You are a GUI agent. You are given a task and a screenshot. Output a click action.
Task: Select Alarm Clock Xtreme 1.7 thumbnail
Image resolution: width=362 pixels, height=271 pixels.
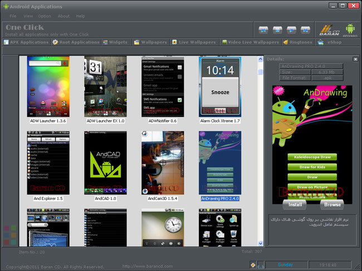(x=220, y=87)
